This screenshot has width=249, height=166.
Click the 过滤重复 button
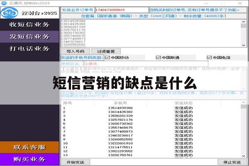coord(106,51)
